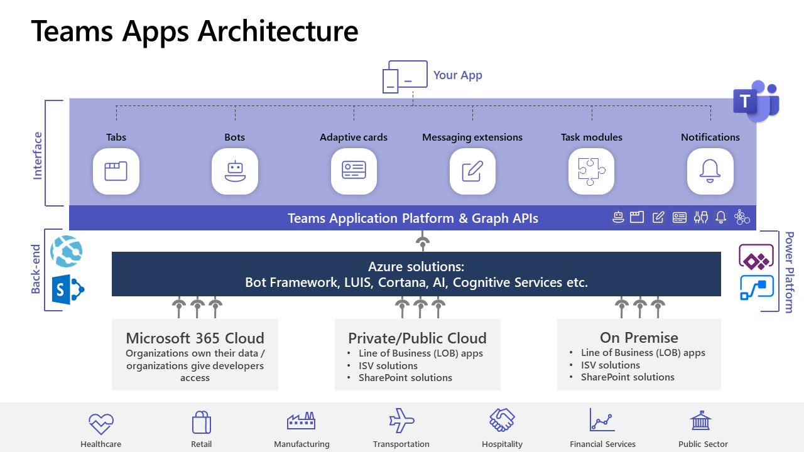Click the Bots robot icon tile
Screen dimensions: 804x452
235,171
